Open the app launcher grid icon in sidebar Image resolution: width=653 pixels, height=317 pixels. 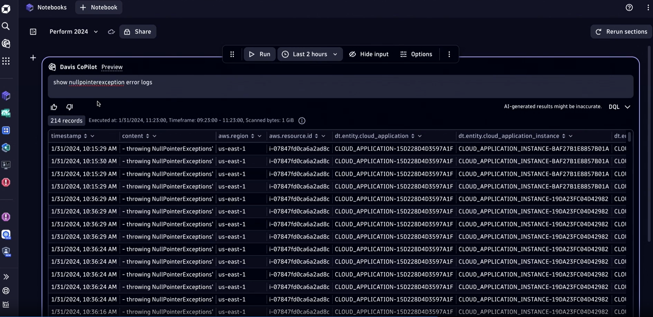[x=6, y=61]
